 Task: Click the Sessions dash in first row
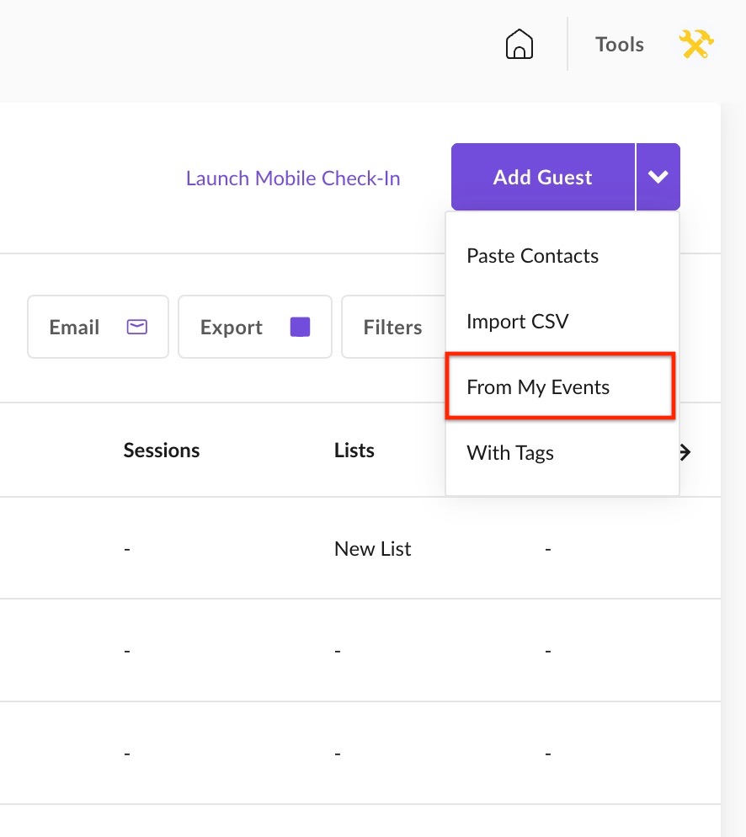click(x=127, y=549)
